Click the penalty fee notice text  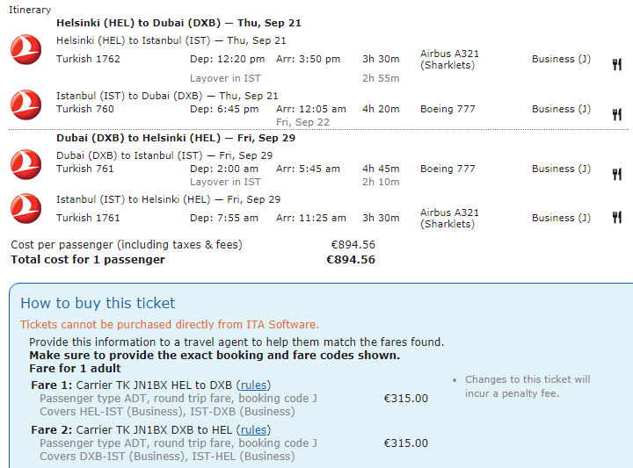(x=527, y=386)
